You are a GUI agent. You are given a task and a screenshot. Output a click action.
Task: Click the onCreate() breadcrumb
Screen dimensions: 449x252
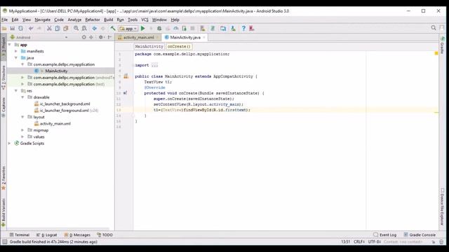click(x=179, y=46)
